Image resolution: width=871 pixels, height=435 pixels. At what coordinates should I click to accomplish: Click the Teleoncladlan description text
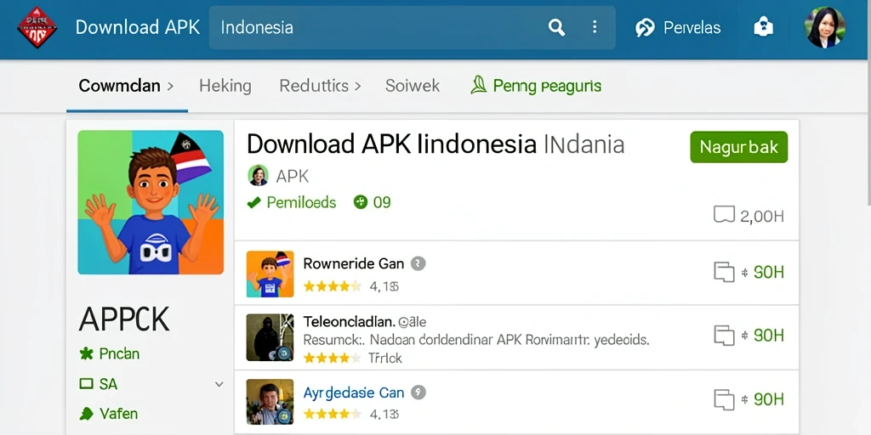[x=476, y=339]
